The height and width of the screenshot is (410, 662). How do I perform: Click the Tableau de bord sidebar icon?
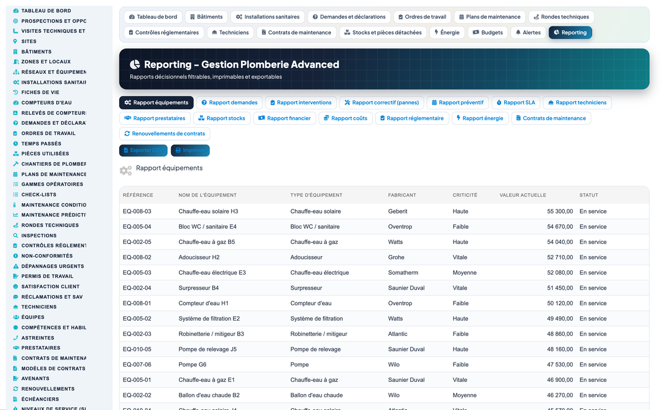click(15, 10)
